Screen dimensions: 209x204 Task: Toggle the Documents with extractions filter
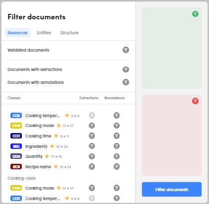click(x=126, y=69)
